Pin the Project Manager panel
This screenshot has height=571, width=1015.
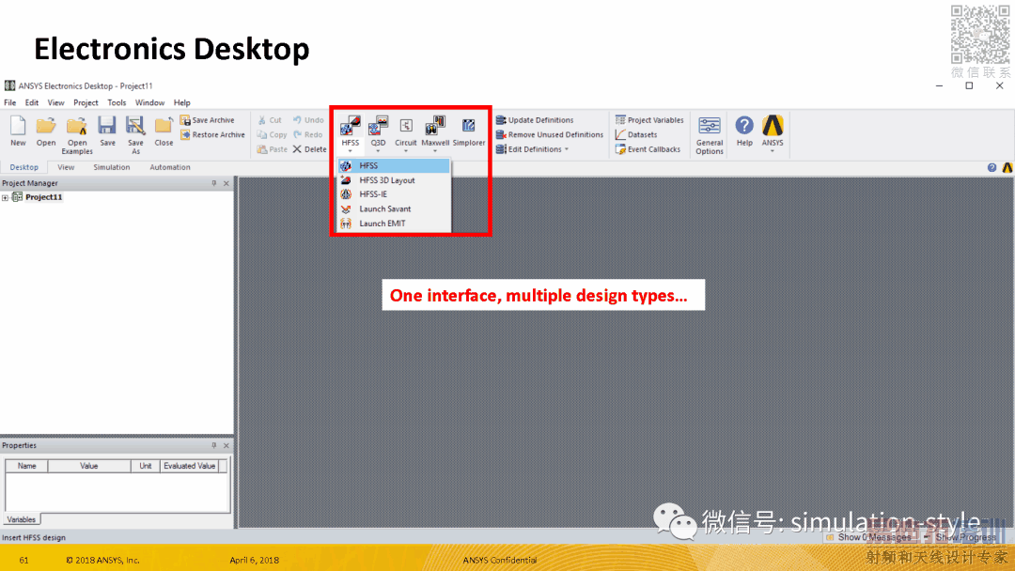coord(213,184)
